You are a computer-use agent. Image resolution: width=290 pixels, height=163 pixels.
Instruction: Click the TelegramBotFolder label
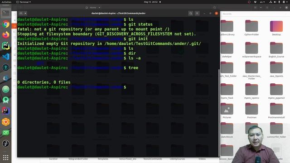[78, 159]
